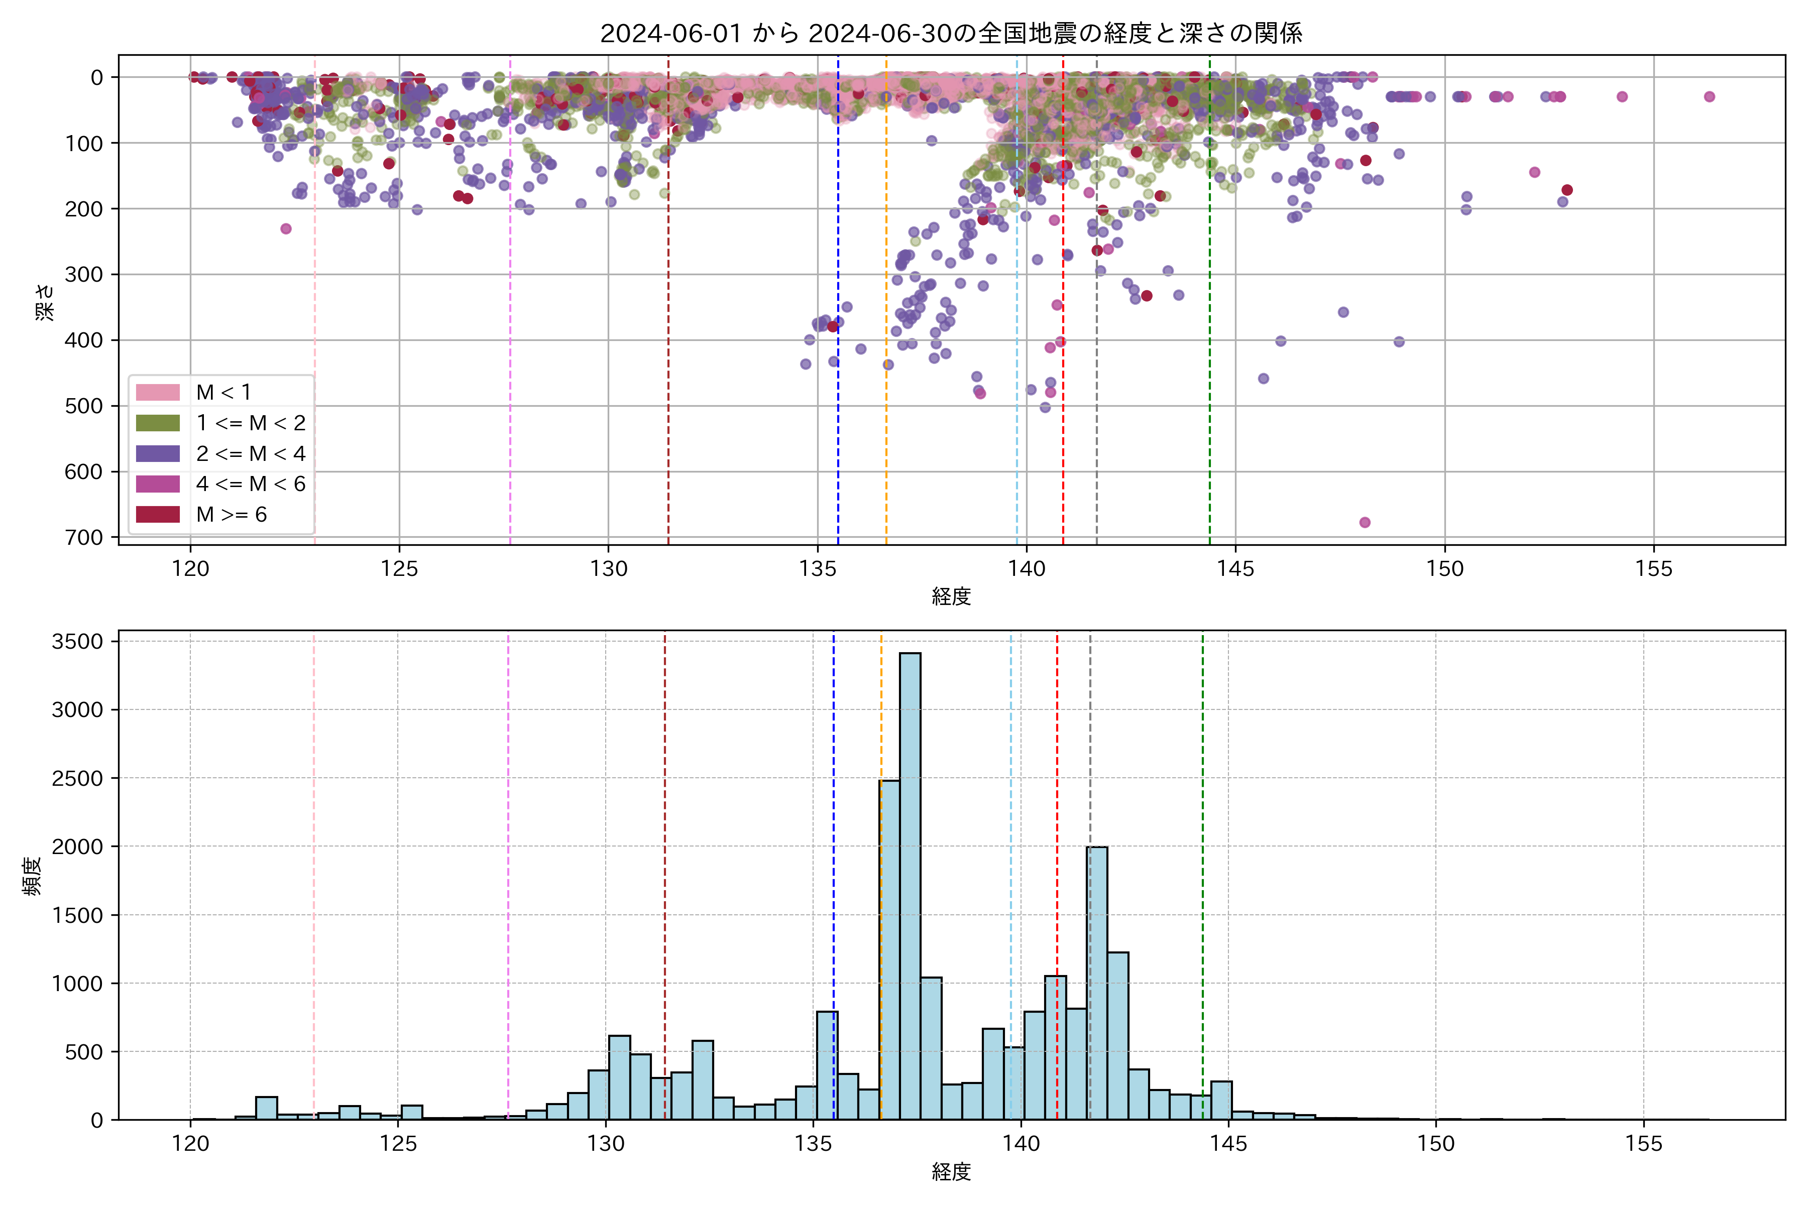The width and height of the screenshot is (1808, 1205).
Task: Click the histogram bar reaching 2000 frequency
Action: click(1097, 984)
